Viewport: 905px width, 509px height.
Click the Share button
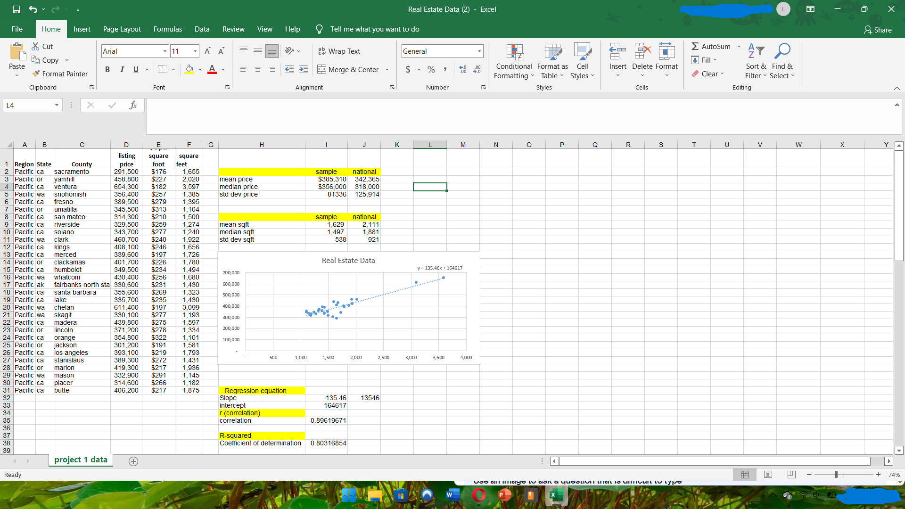point(878,30)
